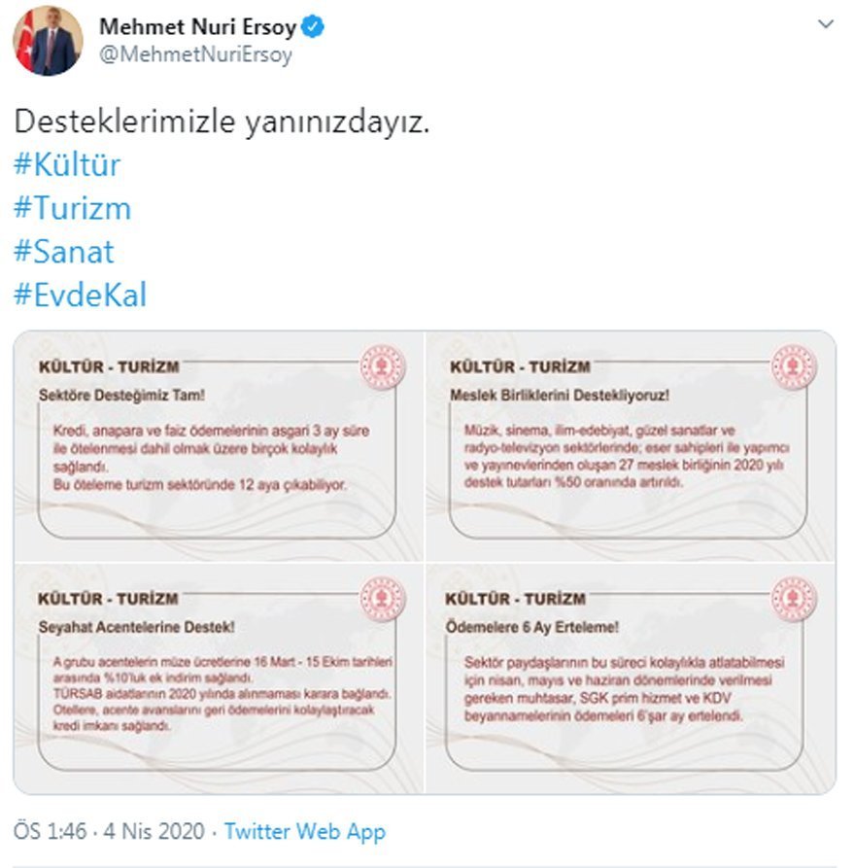Viewport: 855px width, 868px height.
Task: Click the ministry seal on bottom-right image
Action: coord(794,599)
